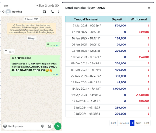The height and width of the screenshot is (133, 156).
Task: Click the Tanggal Transaksi column header
Action: (86, 19)
